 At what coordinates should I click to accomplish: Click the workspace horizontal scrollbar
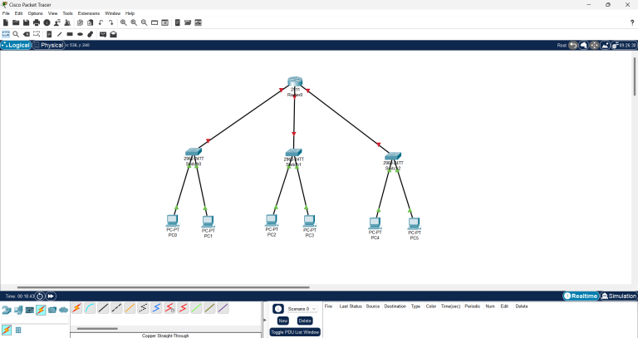(x=163, y=287)
